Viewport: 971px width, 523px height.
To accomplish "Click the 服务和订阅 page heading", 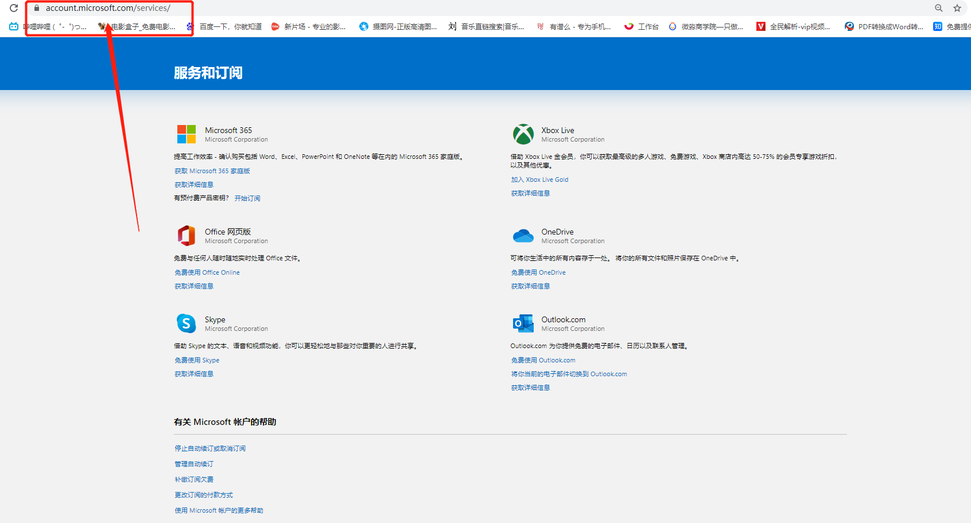I will (208, 73).
